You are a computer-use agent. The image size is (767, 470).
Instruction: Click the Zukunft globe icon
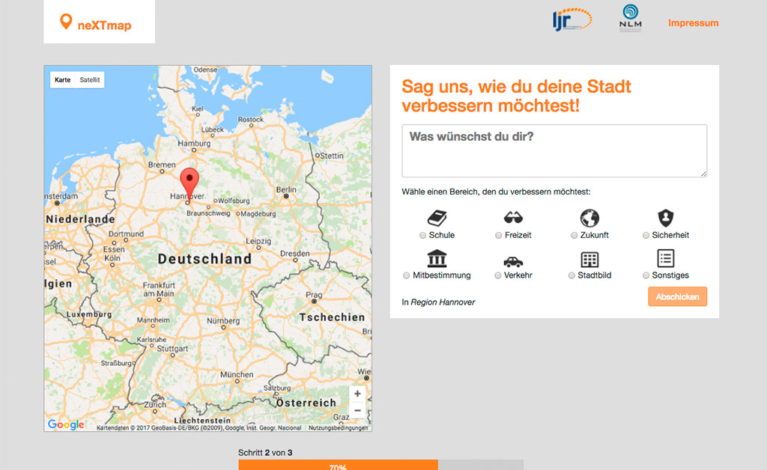coord(589,218)
